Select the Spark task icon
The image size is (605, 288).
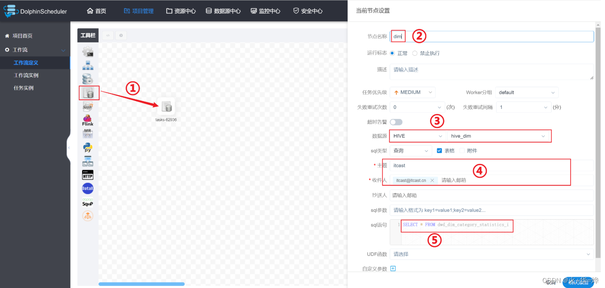click(x=88, y=106)
